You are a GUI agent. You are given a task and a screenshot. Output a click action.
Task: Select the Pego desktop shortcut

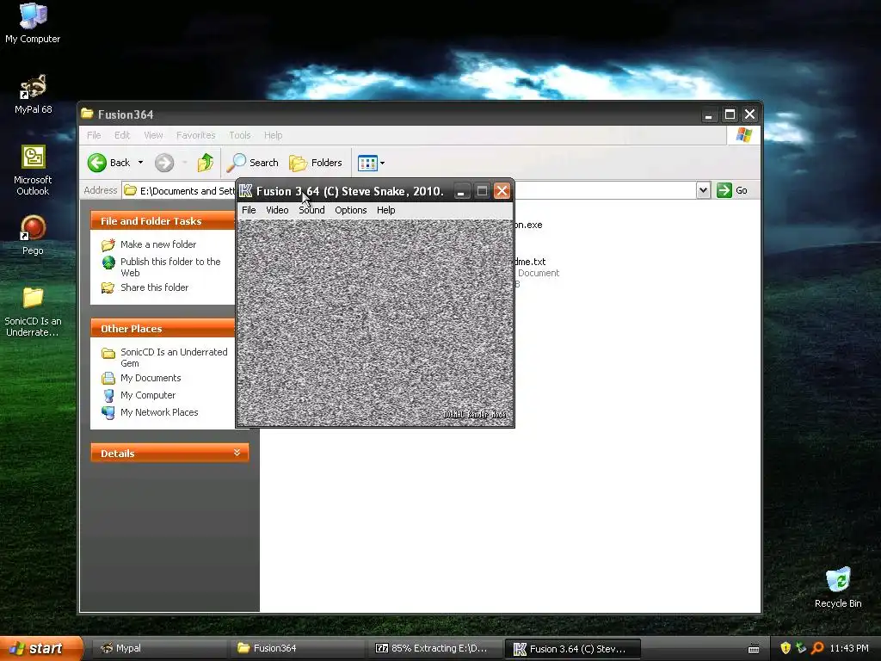34,236
